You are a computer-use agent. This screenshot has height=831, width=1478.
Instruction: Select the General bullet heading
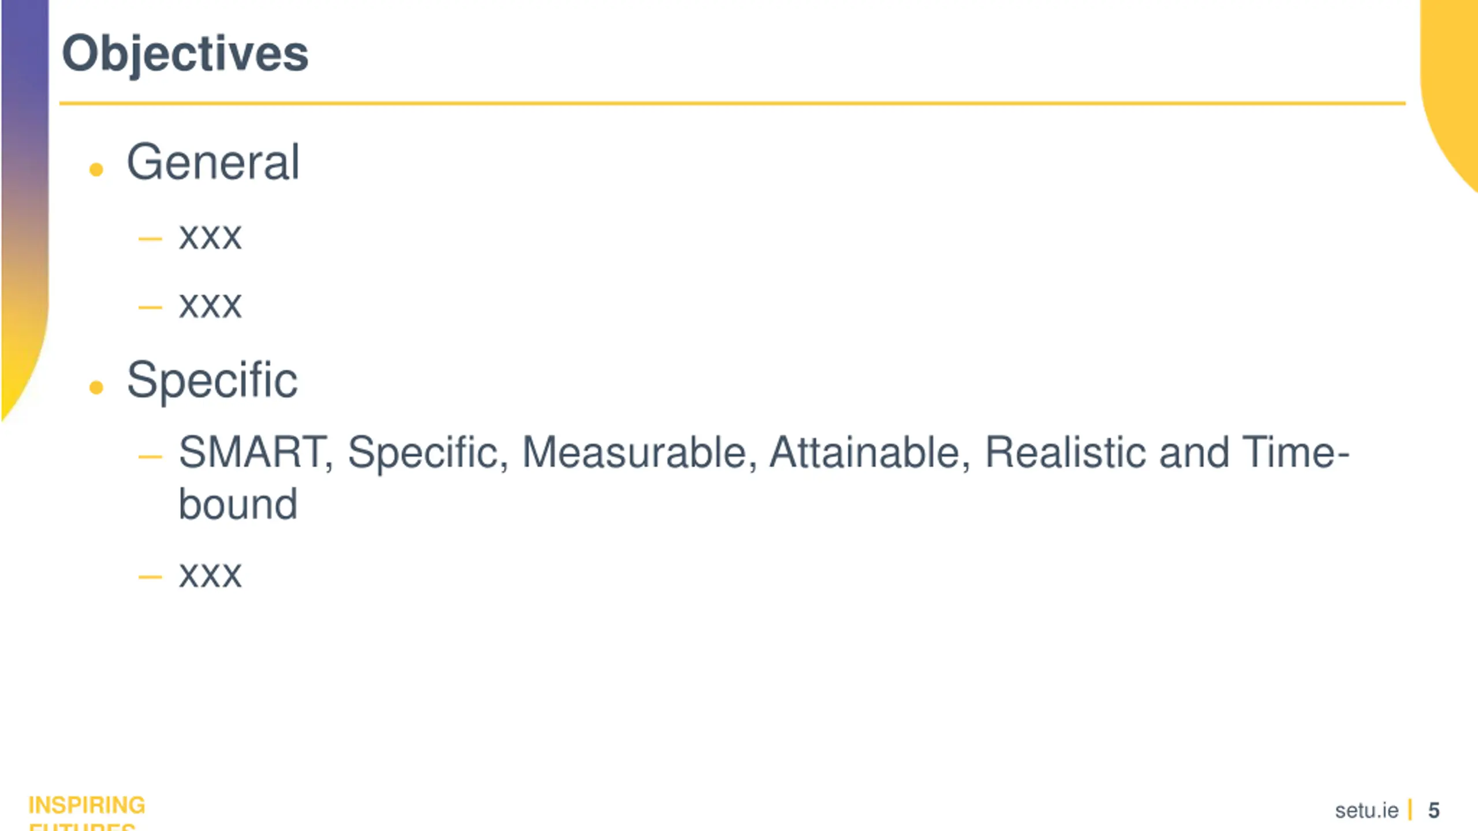coord(213,162)
